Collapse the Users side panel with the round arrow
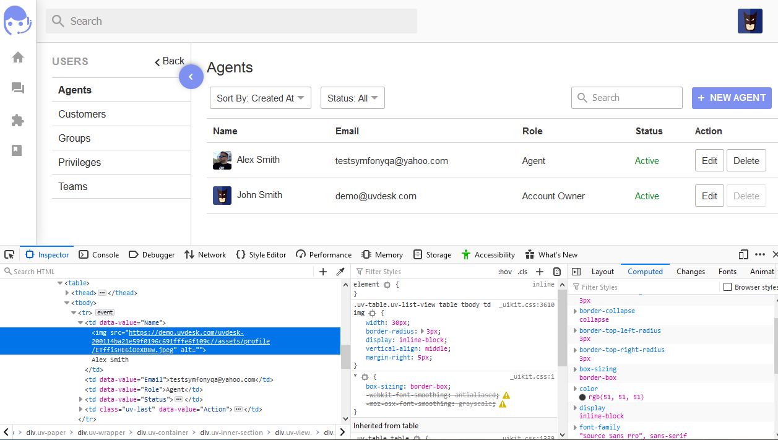Viewport: 778px width, 440px height. coord(191,77)
